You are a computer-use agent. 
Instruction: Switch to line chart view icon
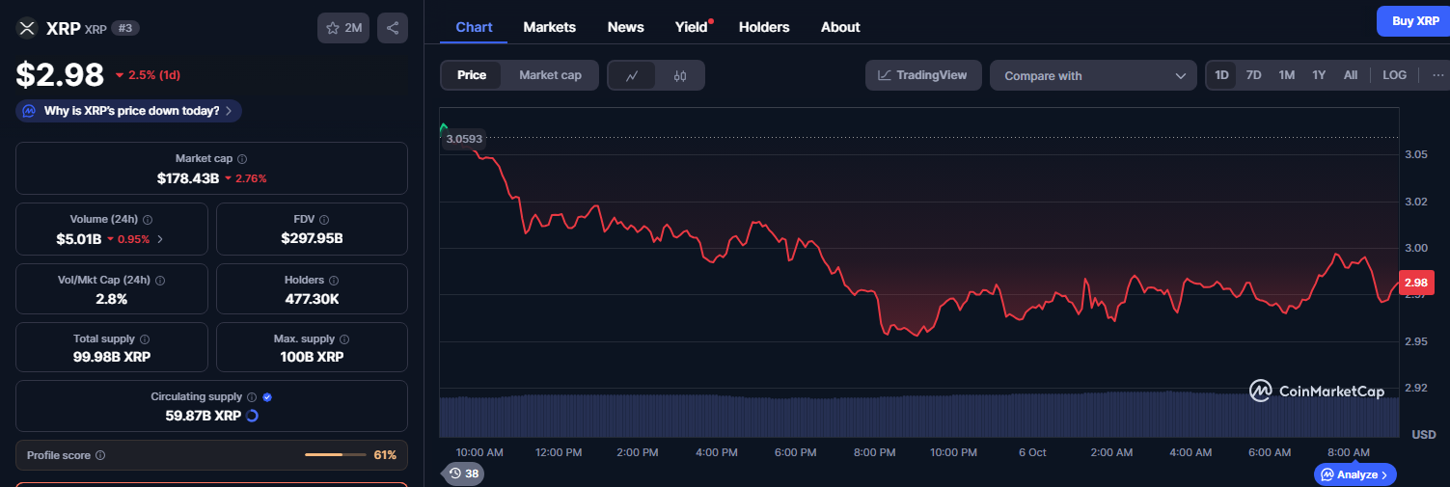(x=632, y=75)
